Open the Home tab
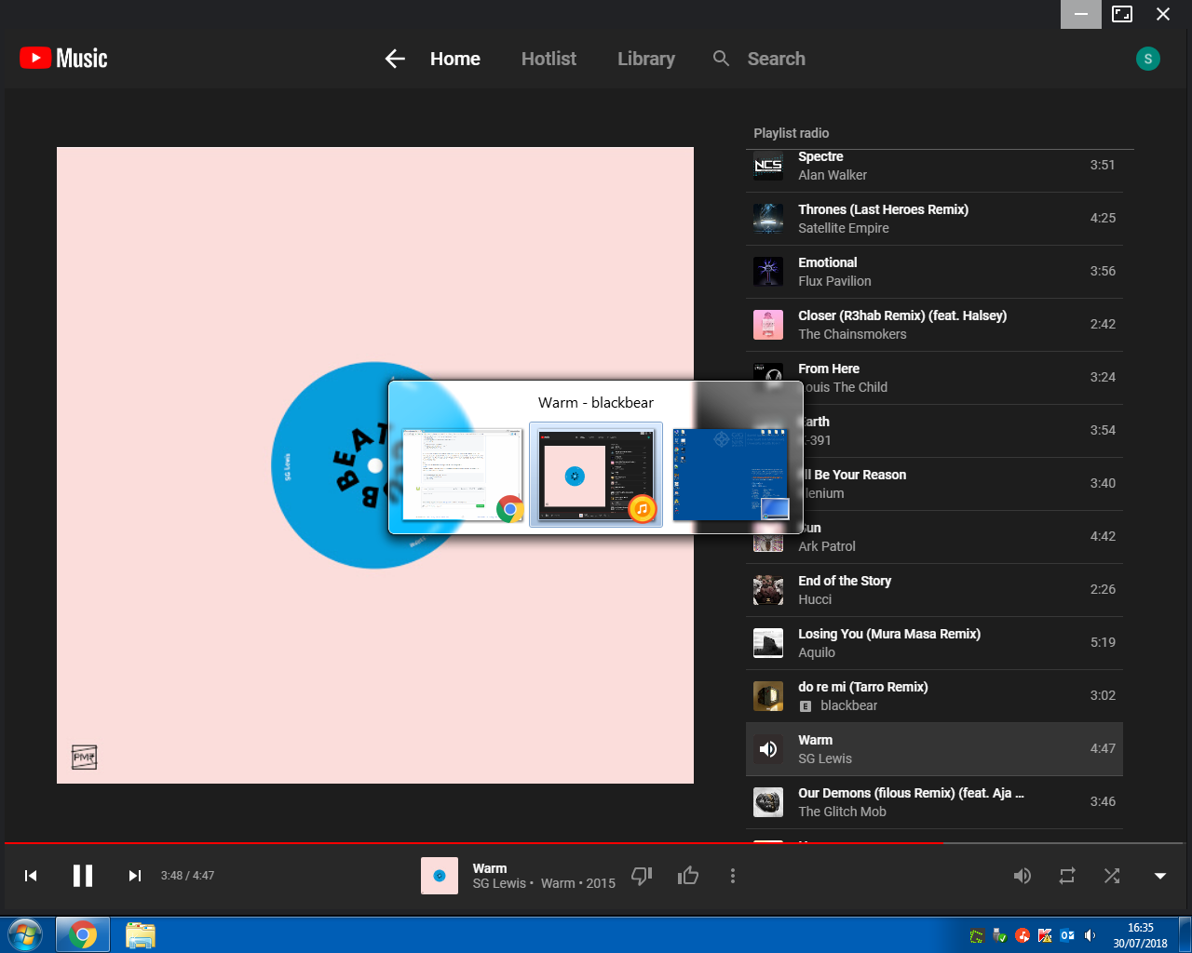Viewport: 1192px width, 953px height. click(x=455, y=59)
